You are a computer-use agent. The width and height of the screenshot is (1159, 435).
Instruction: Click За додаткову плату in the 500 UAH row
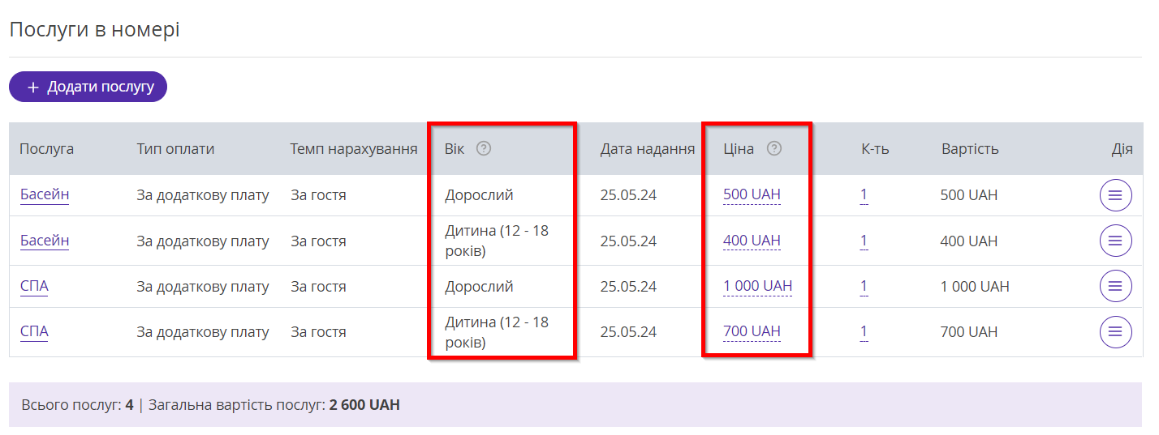pos(203,195)
